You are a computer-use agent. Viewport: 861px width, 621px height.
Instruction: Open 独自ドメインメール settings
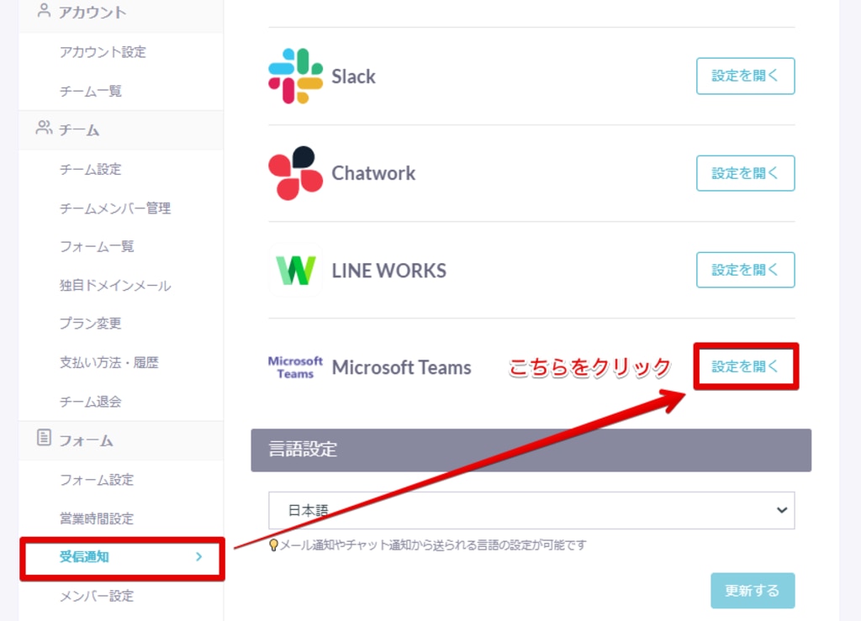(115, 285)
